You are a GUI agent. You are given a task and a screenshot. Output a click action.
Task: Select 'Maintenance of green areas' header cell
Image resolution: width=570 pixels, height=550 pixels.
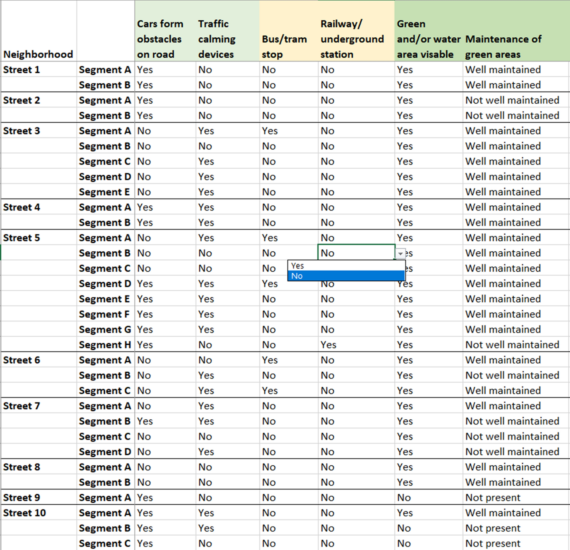click(516, 31)
